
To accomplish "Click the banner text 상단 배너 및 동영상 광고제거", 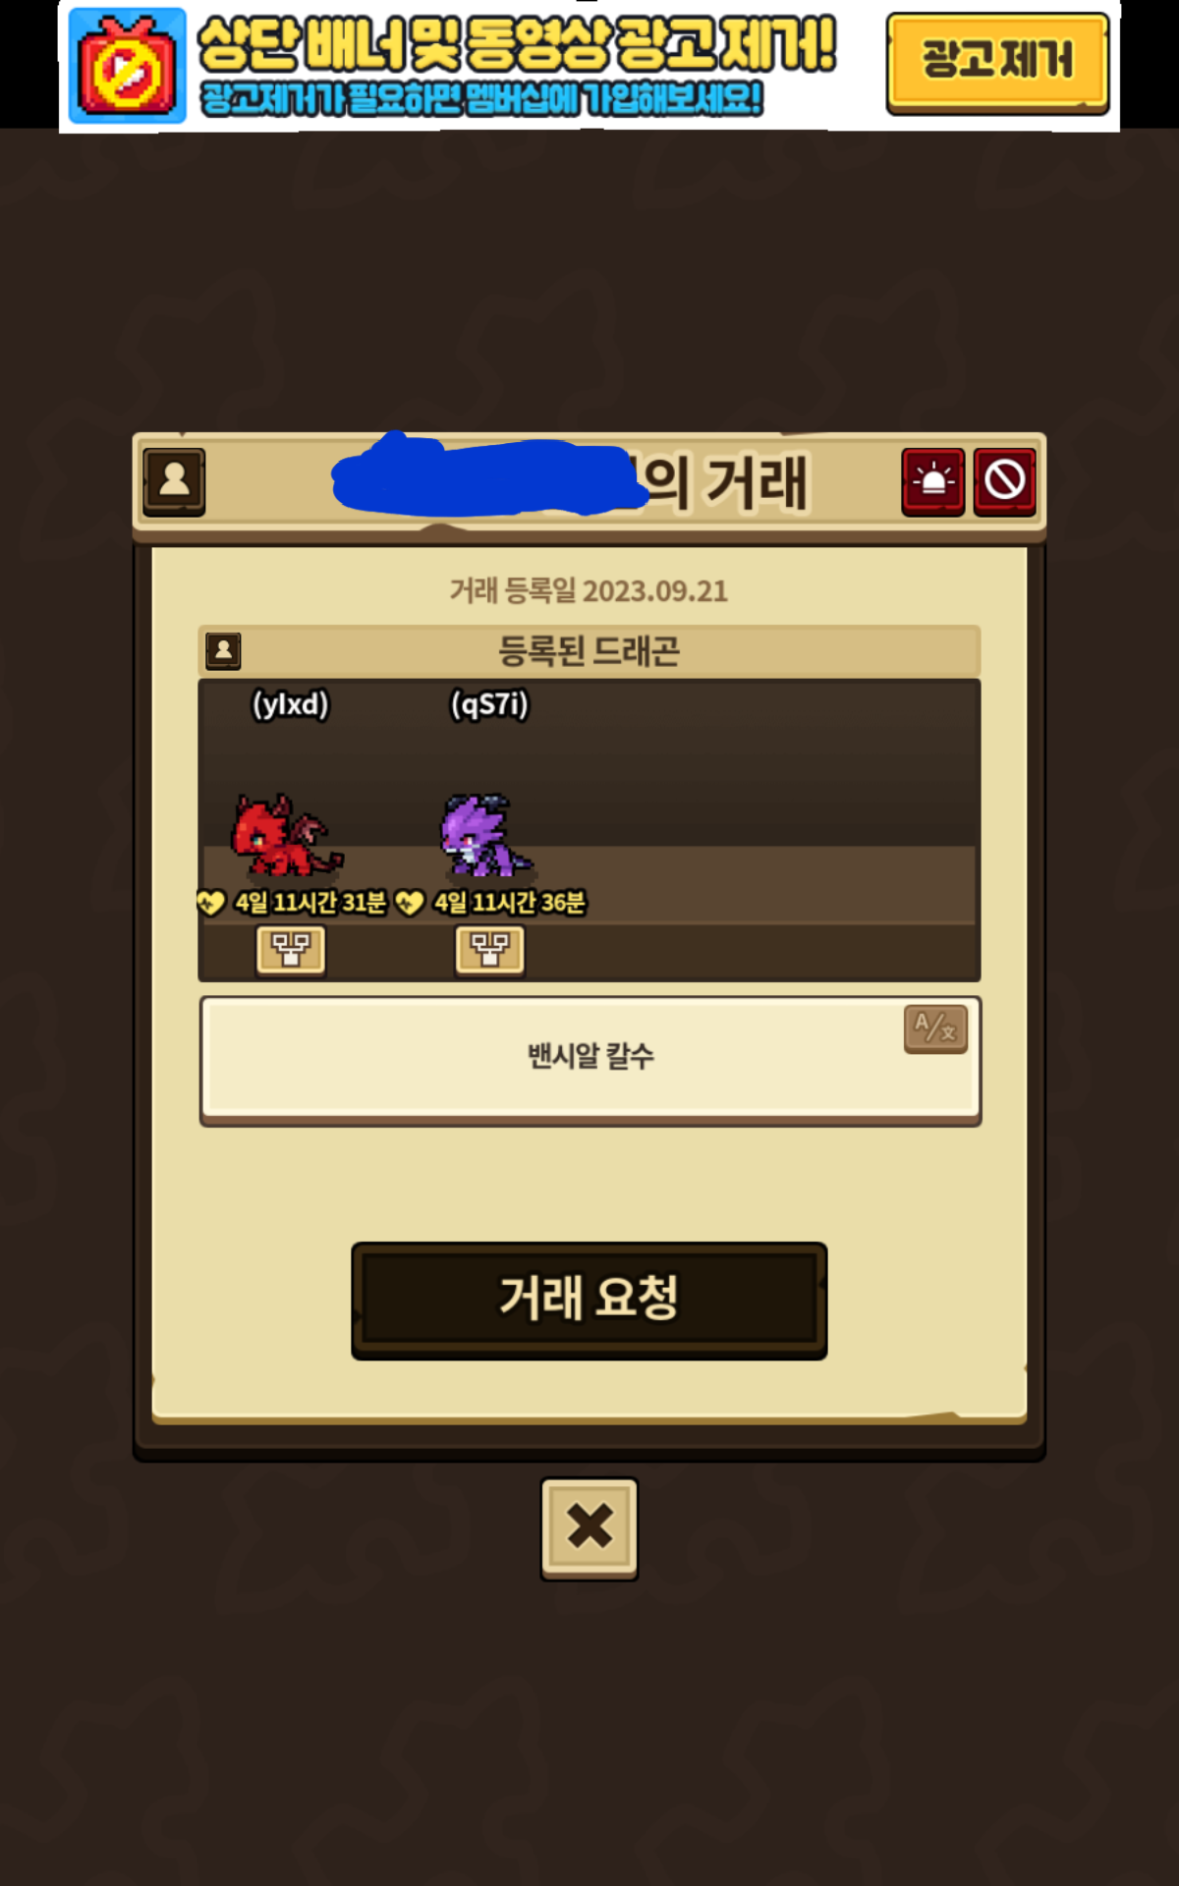I will pyautogui.click(x=517, y=43).
